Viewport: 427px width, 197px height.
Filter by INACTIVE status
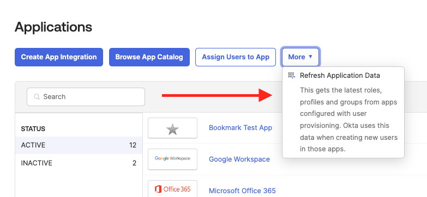click(79, 163)
